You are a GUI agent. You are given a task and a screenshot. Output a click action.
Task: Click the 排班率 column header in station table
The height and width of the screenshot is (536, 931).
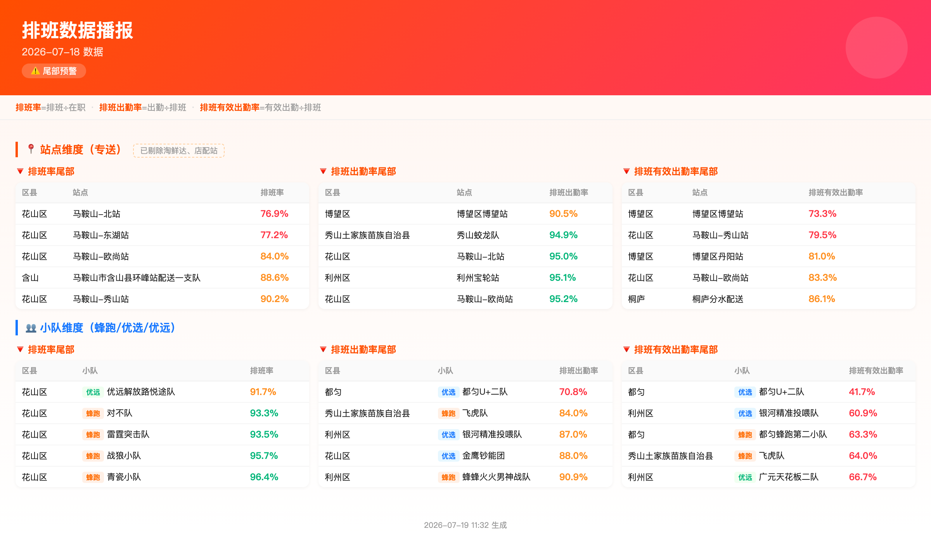point(272,192)
